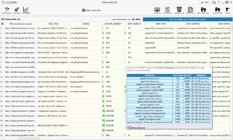
Task: Toggle Show/Hide Col. eye control
Action: point(11,19)
